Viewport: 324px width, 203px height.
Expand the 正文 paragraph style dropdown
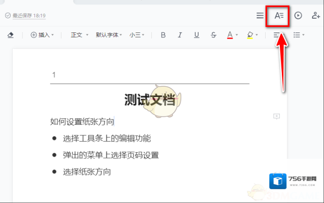click(79, 35)
